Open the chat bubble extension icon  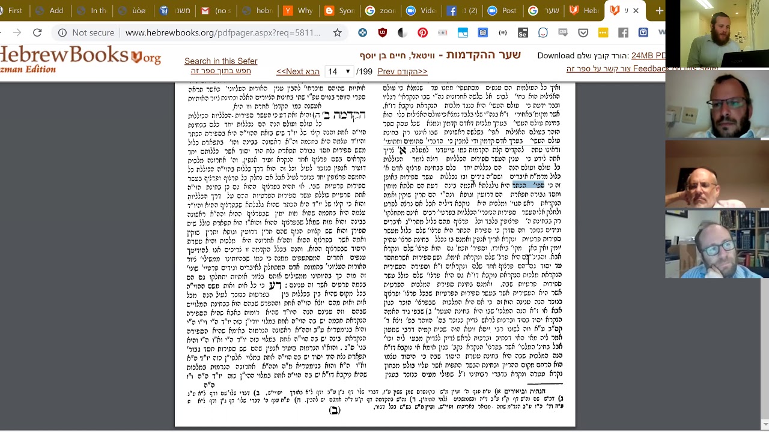pyautogui.click(x=543, y=33)
